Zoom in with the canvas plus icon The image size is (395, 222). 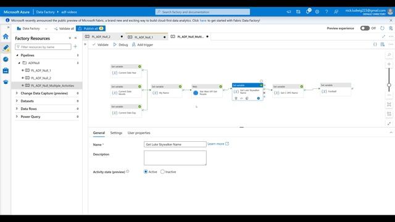(389, 64)
